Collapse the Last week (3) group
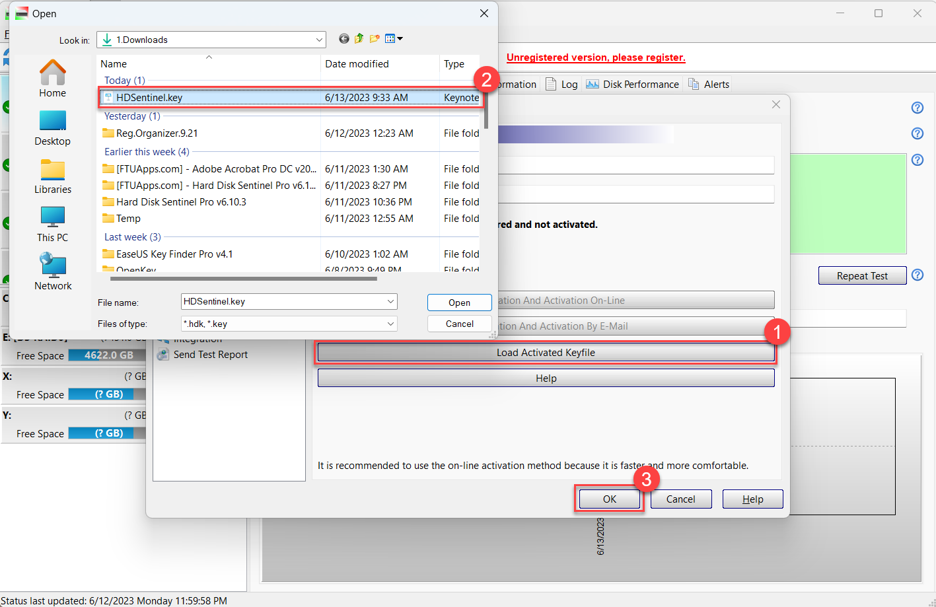Viewport: 936px width, 607px height. pyautogui.click(x=133, y=237)
